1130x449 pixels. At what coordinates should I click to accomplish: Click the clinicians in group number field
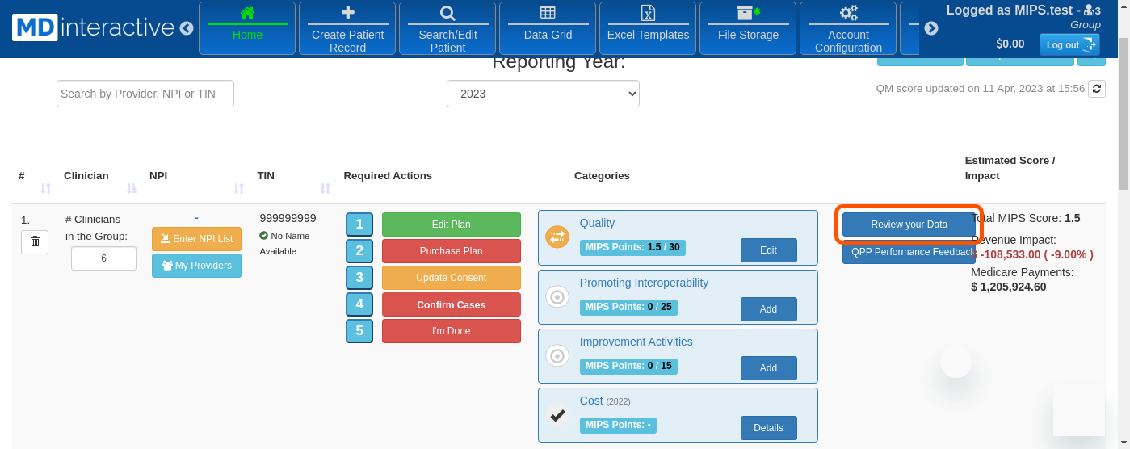[x=103, y=258]
